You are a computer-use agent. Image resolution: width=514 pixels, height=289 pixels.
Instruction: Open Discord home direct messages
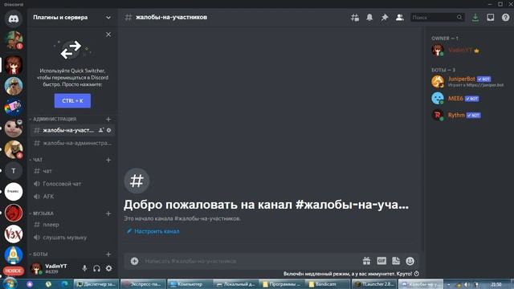coord(14,18)
